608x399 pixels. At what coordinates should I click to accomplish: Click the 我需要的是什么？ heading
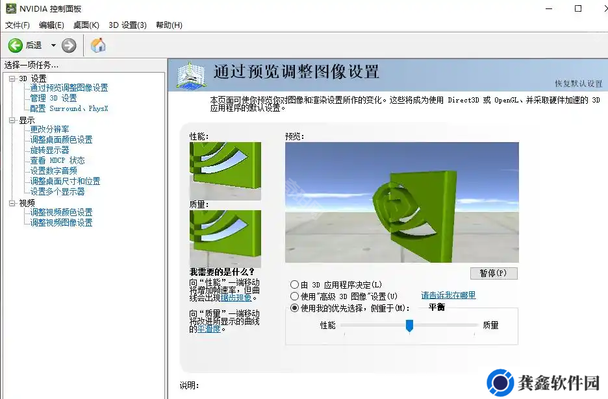[222, 272]
